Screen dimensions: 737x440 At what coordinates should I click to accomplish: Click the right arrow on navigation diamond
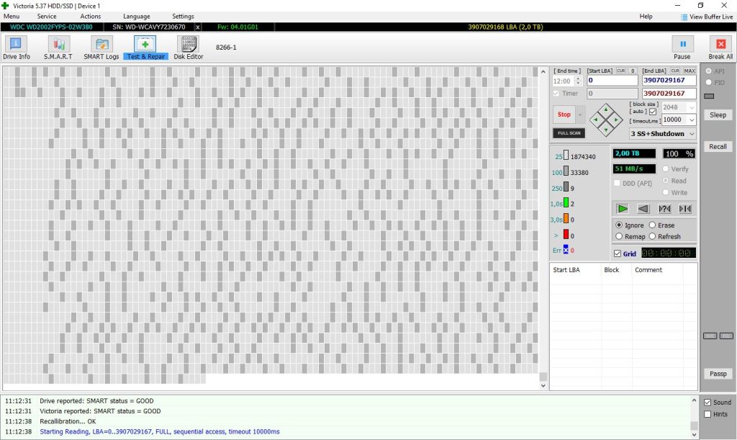(x=616, y=120)
